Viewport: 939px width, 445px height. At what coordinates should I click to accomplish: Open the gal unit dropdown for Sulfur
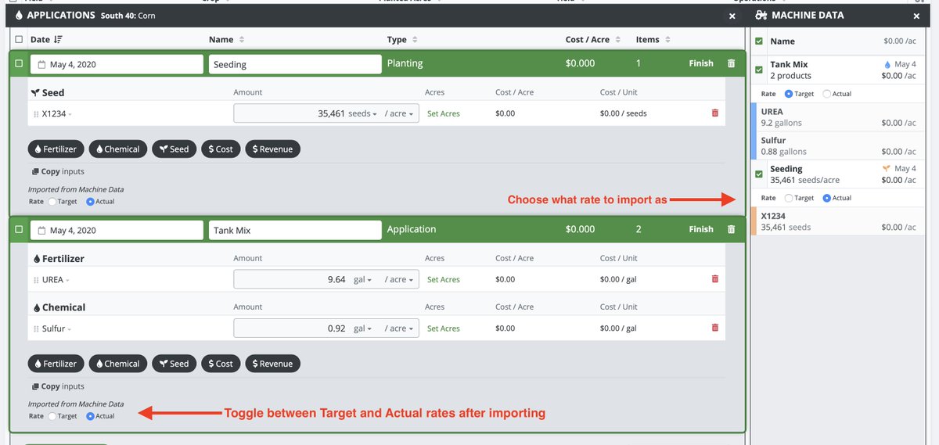[x=362, y=328]
